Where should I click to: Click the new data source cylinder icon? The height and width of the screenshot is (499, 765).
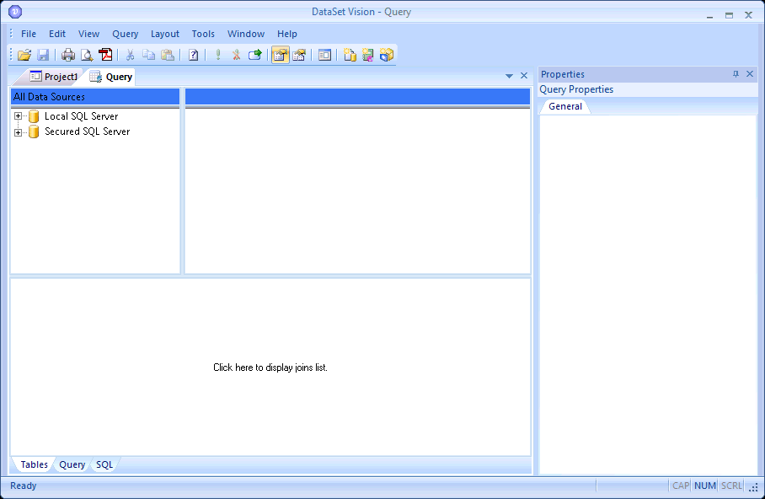pos(350,55)
